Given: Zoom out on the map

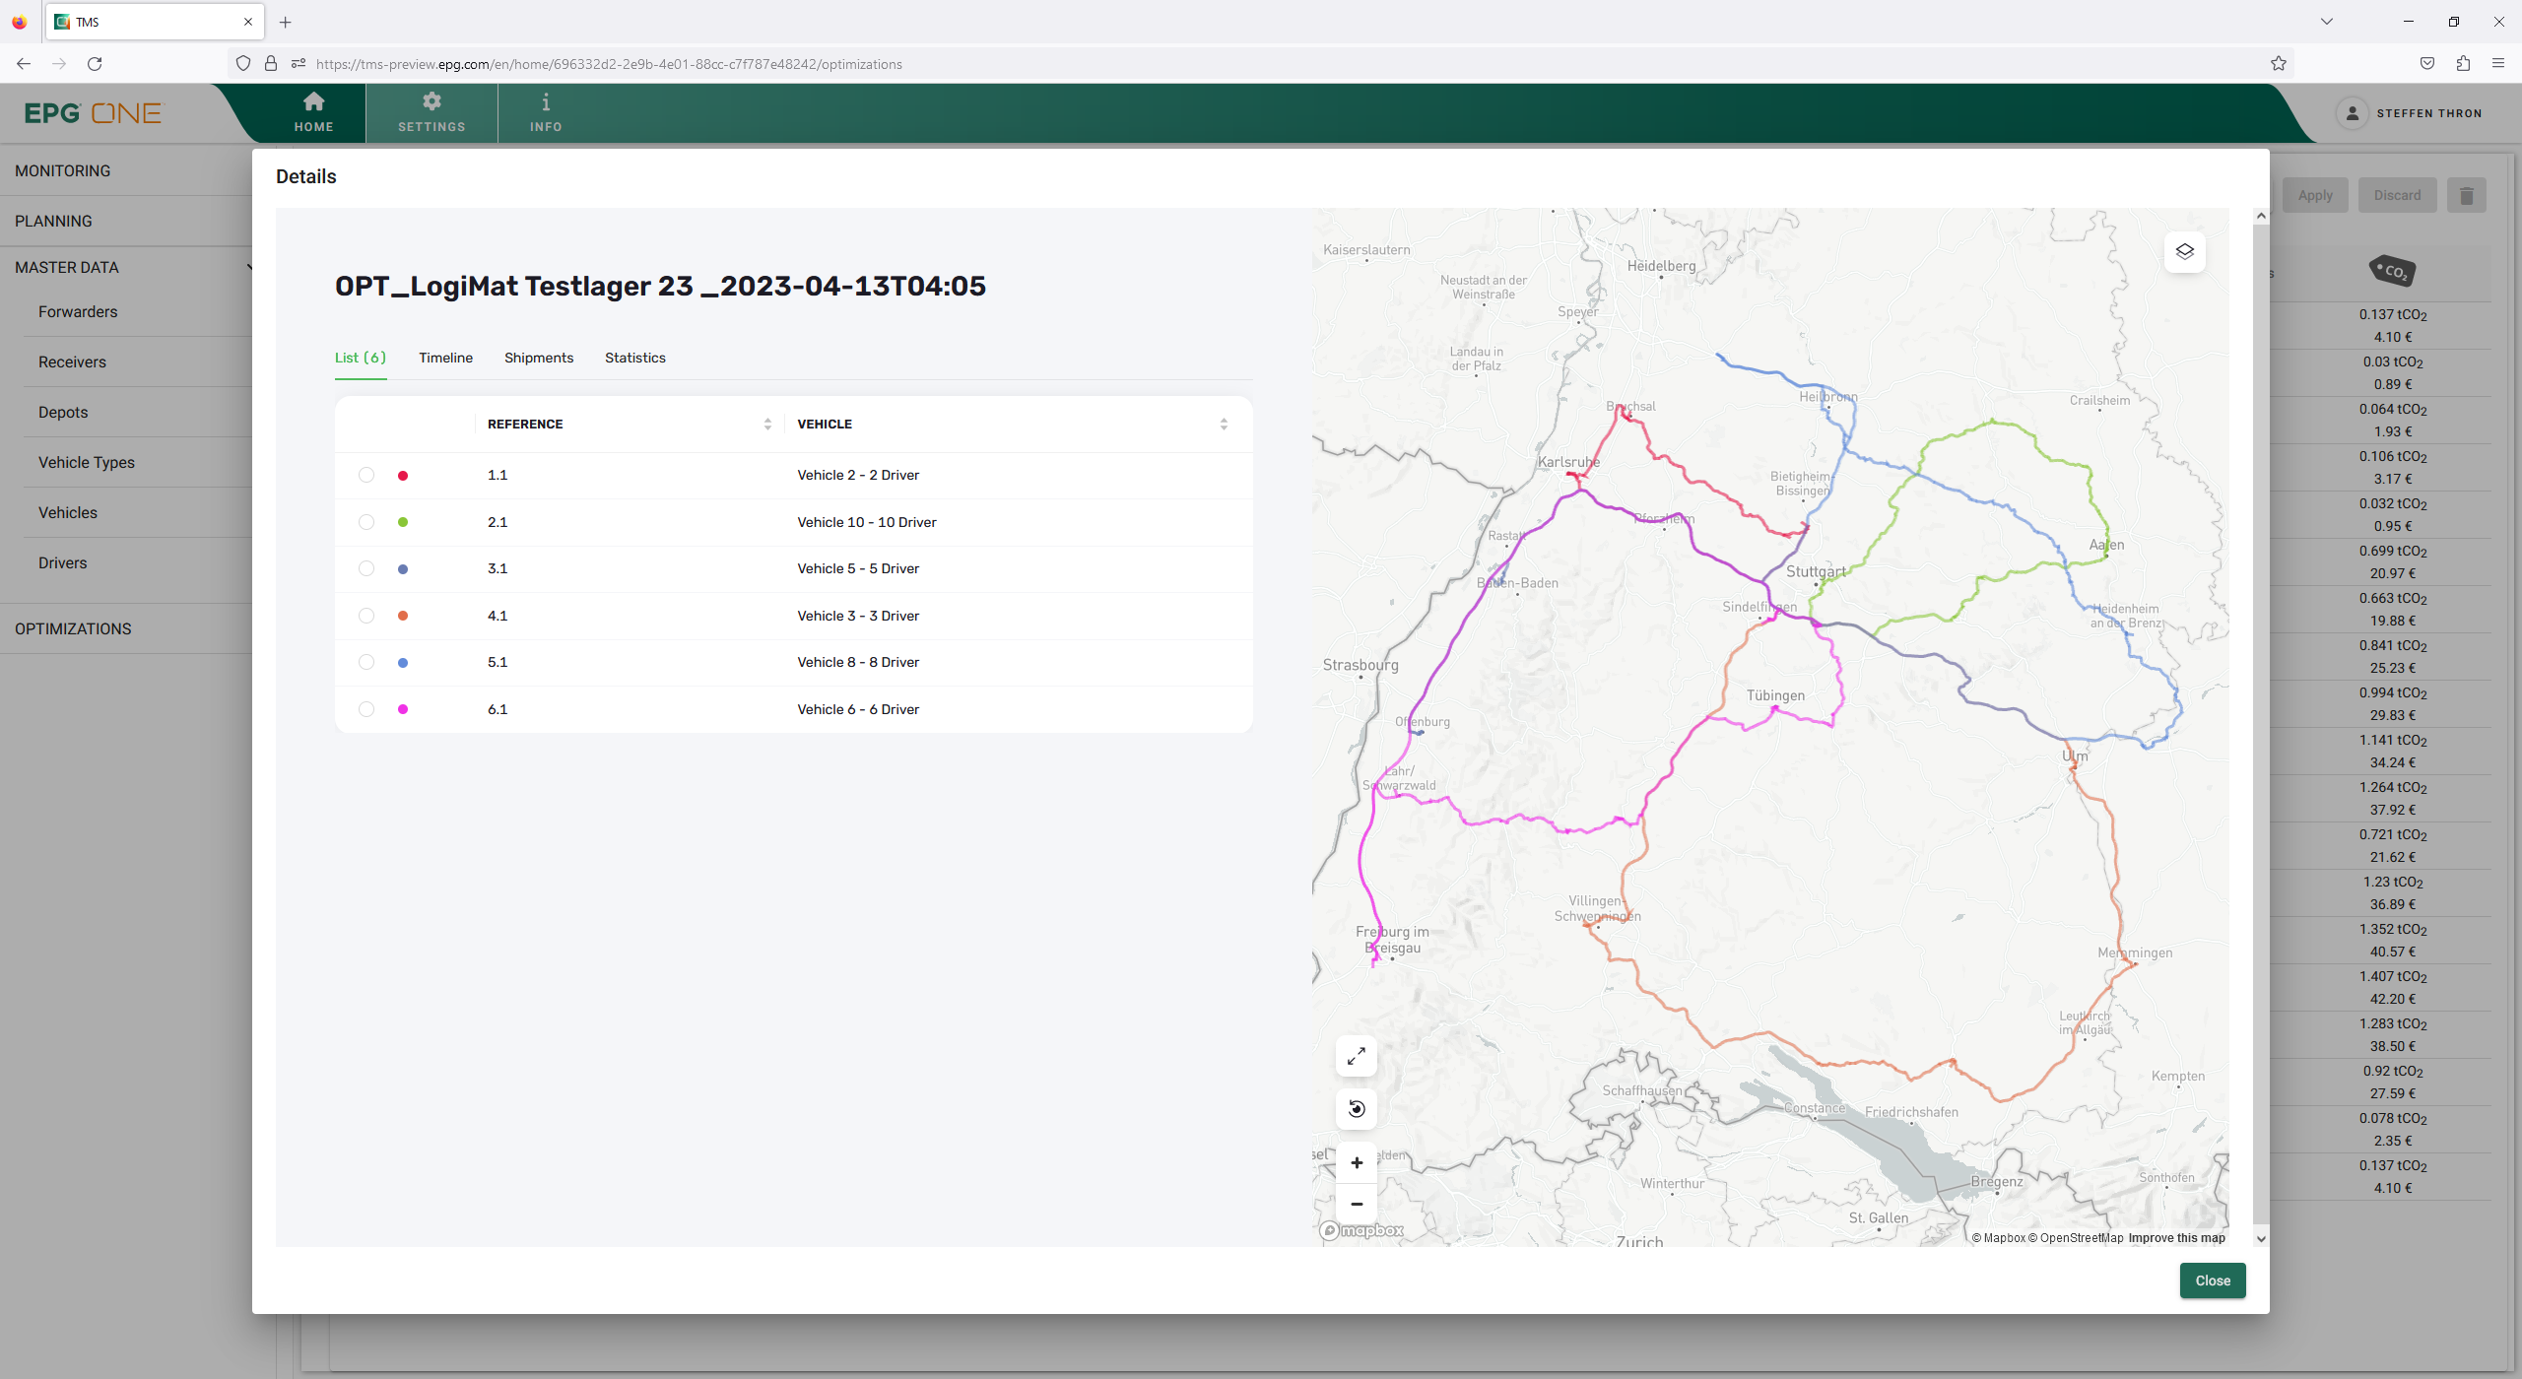Looking at the screenshot, I should (1356, 1204).
